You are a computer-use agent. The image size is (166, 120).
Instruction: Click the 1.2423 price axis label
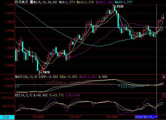(x=9, y=48)
